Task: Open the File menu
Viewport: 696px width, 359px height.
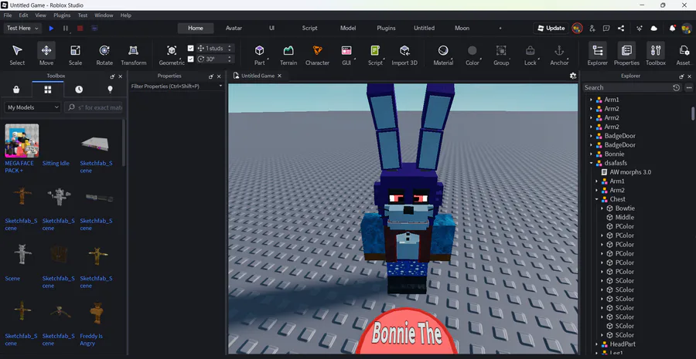Action: click(x=8, y=15)
